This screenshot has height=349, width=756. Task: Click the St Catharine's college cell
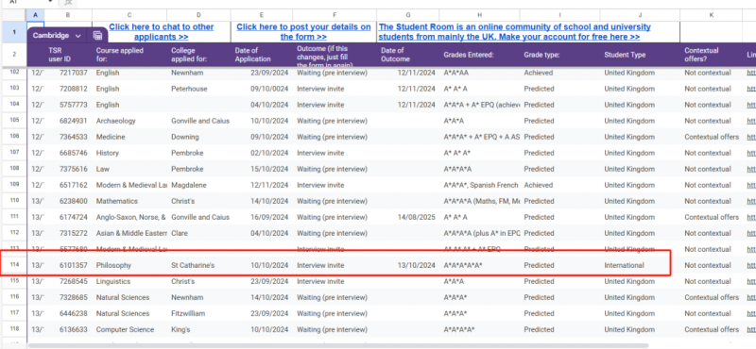198,265
